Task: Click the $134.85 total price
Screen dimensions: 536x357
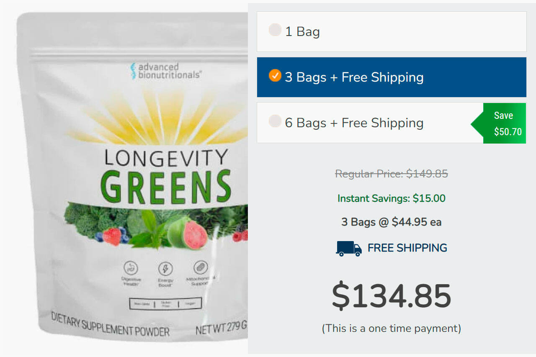Action: pyautogui.click(x=391, y=296)
